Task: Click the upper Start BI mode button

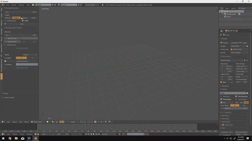Action: tap(12, 38)
